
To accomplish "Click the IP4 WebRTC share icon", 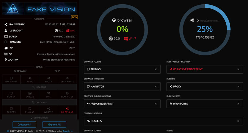I will tap(6, 24).
